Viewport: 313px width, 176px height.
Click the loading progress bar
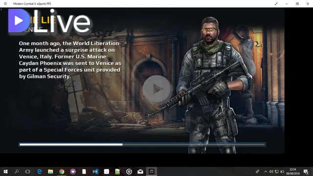pos(142,145)
